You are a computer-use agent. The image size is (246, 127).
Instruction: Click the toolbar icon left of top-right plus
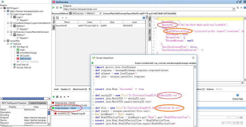pyautogui.click(x=238, y=7)
